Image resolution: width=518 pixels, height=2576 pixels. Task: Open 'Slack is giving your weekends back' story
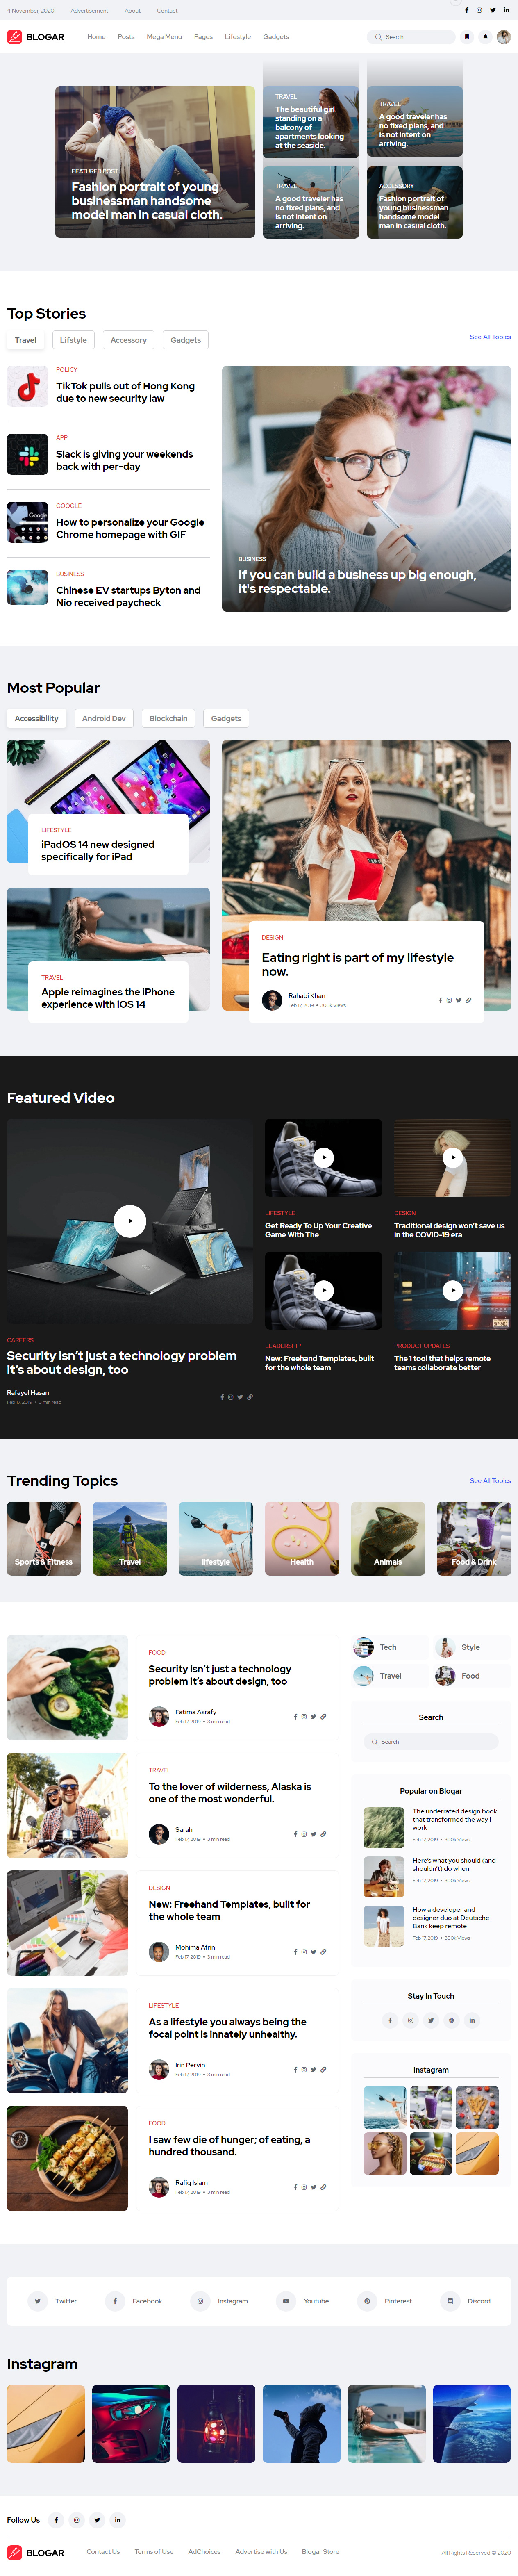tap(124, 460)
